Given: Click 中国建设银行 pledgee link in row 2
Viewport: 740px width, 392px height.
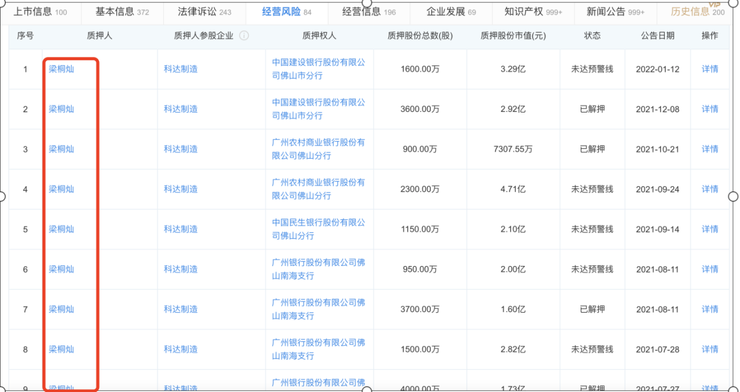Looking at the screenshot, I should [319, 109].
